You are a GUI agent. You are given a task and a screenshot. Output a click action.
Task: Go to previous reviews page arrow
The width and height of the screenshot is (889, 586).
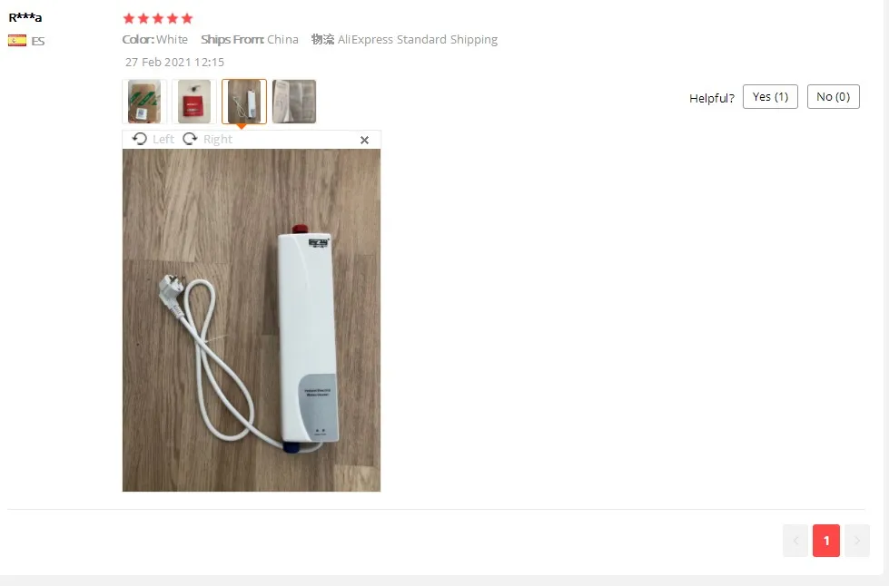tap(795, 541)
